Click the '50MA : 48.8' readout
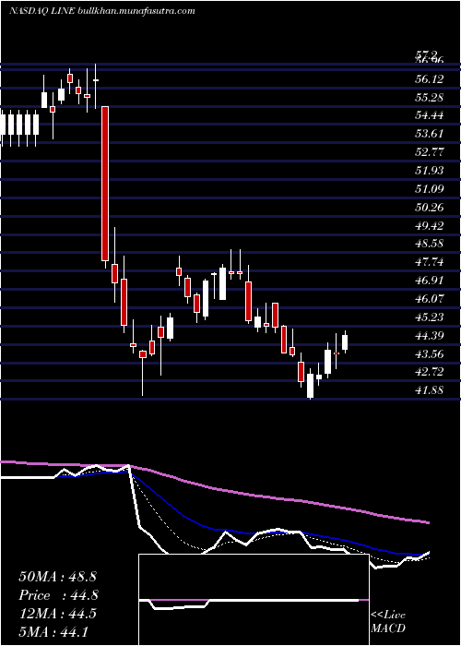The width and height of the screenshot is (461, 646). click(x=57, y=577)
